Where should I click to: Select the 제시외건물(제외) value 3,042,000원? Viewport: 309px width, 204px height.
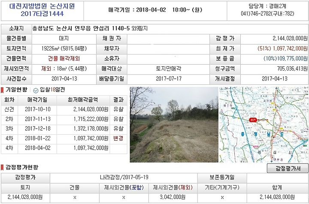173,197
